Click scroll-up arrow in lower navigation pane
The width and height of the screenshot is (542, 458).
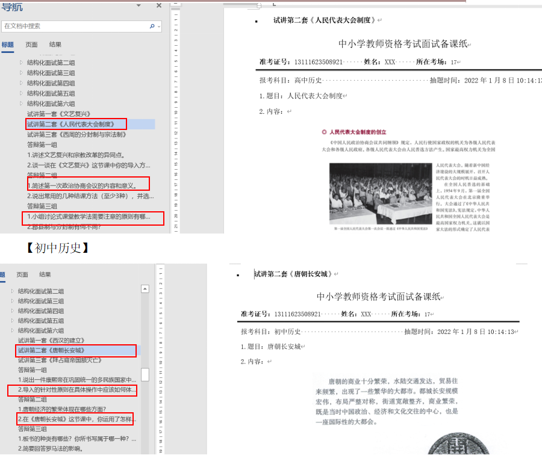tap(145, 289)
